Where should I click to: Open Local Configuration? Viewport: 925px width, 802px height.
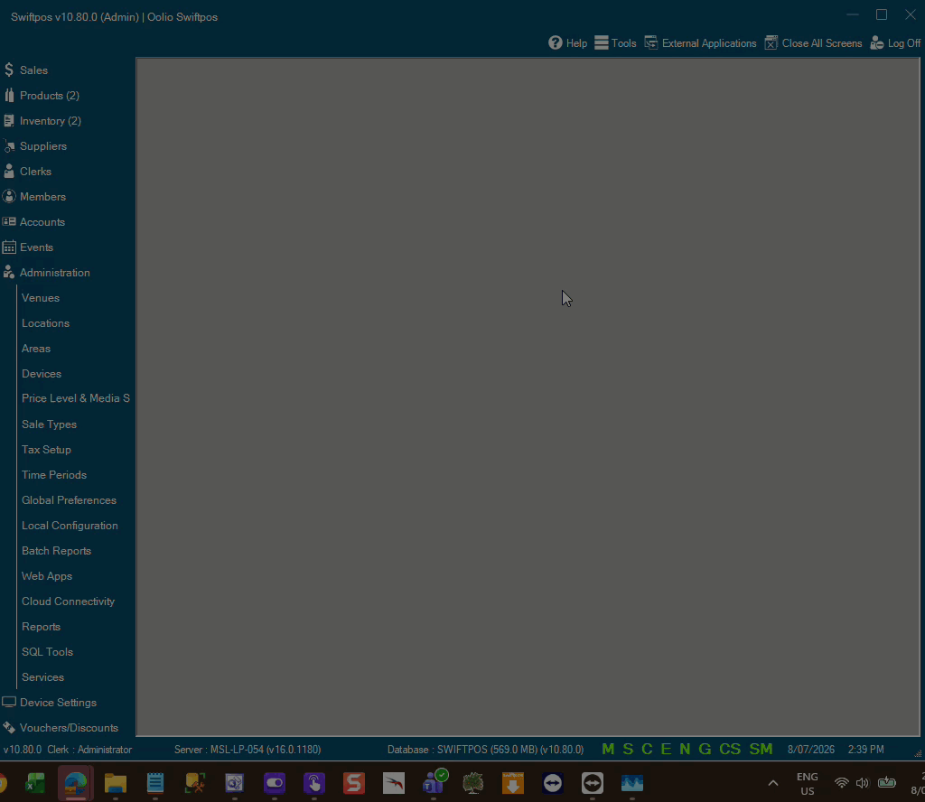coord(70,526)
